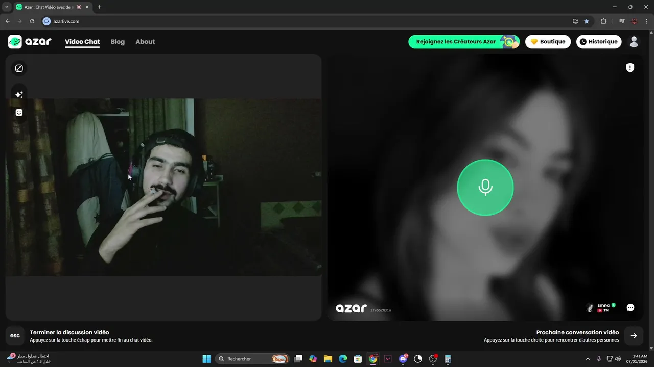Click Prochaine conversation vidéo text

tap(577, 332)
